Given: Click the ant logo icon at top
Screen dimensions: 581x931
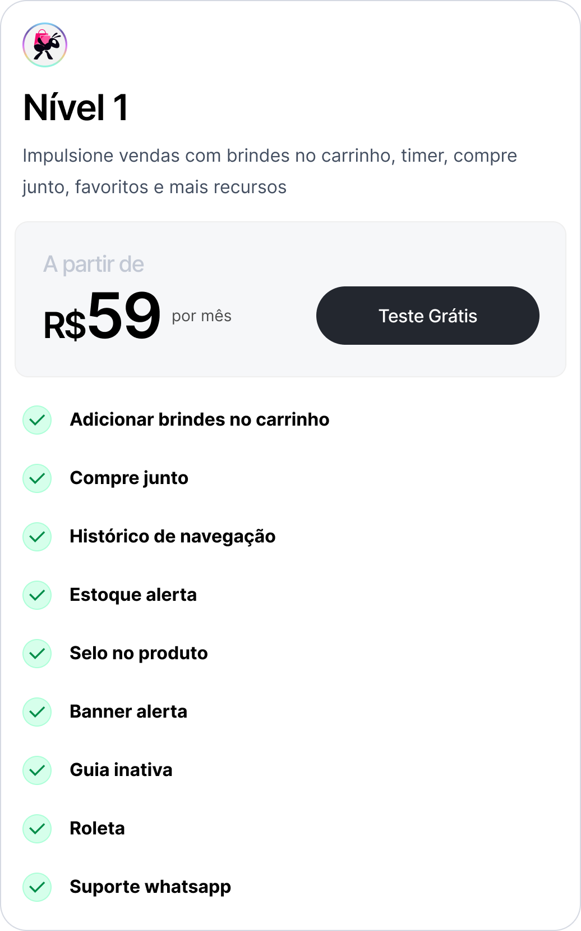Looking at the screenshot, I should click(x=45, y=45).
